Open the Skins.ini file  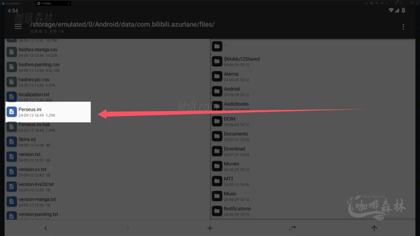[x=107, y=142]
